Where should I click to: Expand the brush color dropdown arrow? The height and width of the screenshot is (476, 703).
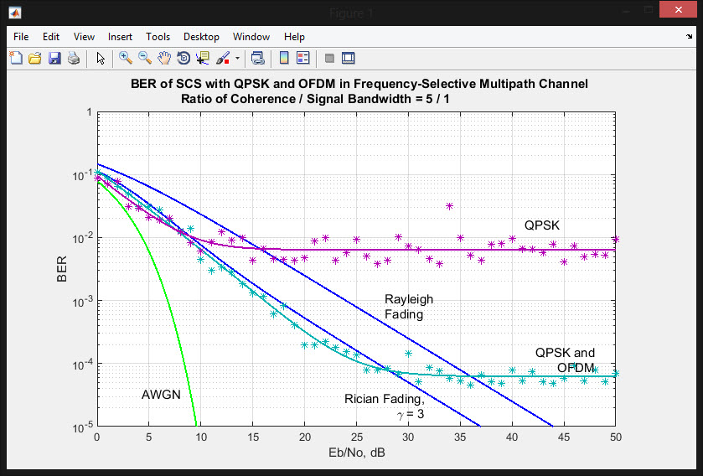coord(237,58)
